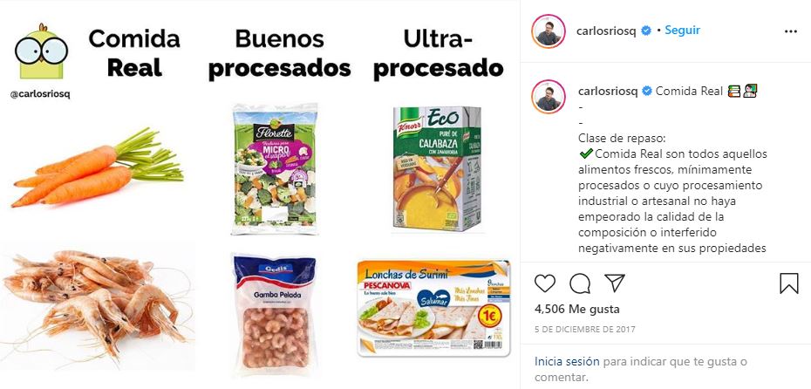
Task: Click the Florette micro vegetables bag image
Action: point(275,169)
